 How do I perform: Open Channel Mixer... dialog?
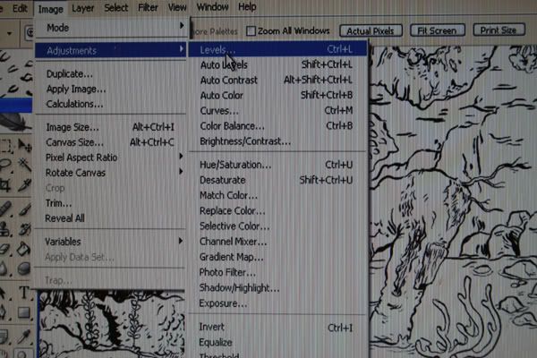tap(277, 242)
